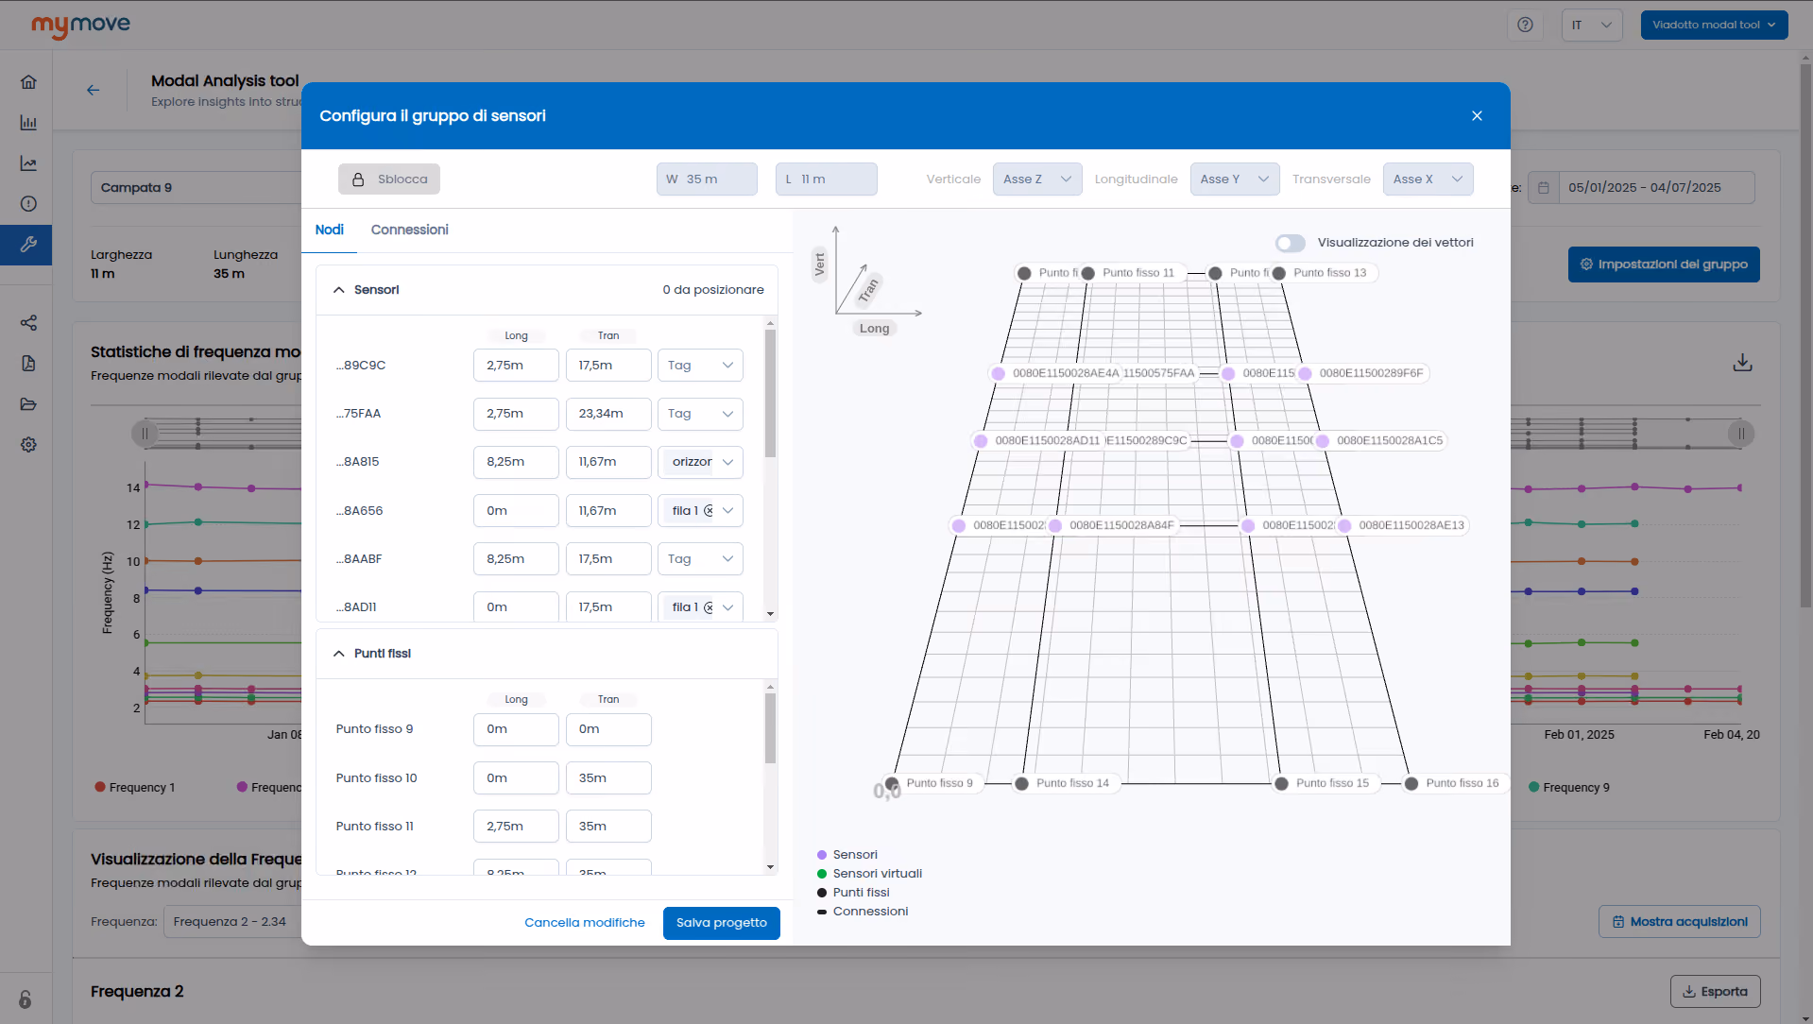Open the home icon in the sidebar
The width and height of the screenshot is (1813, 1024).
coord(28,82)
